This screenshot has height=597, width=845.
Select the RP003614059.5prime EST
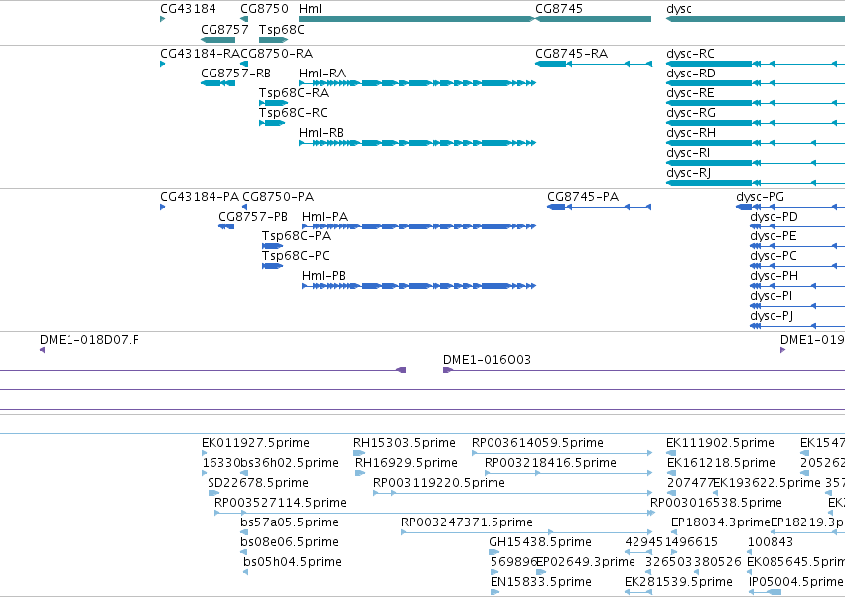tap(562, 453)
